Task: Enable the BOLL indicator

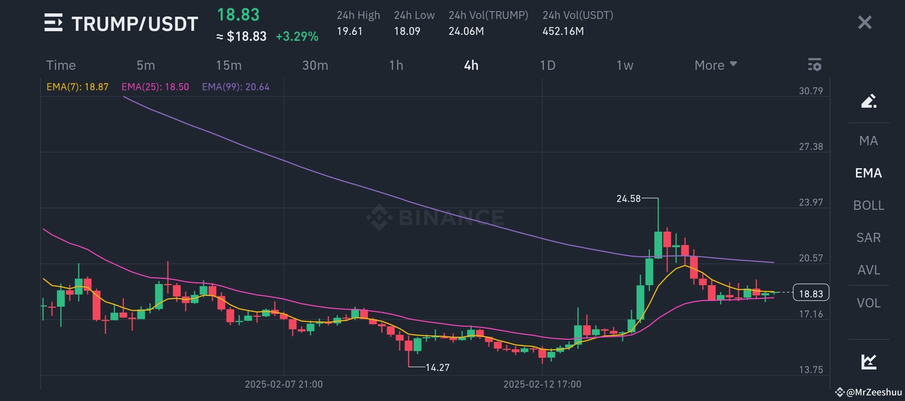Action: (x=868, y=205)
